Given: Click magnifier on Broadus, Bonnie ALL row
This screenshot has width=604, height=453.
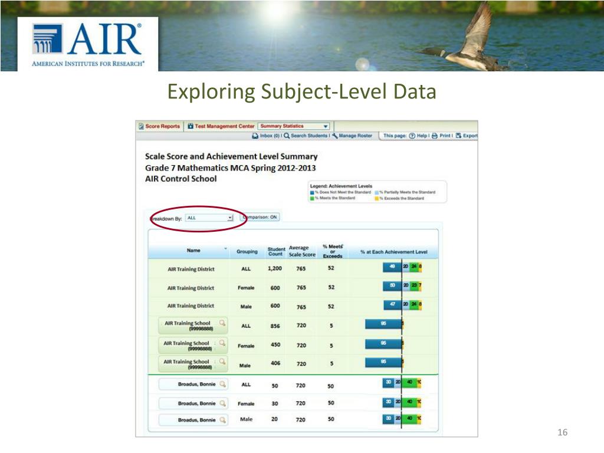Looking at the screenshot, I should (x=222, y=384).
